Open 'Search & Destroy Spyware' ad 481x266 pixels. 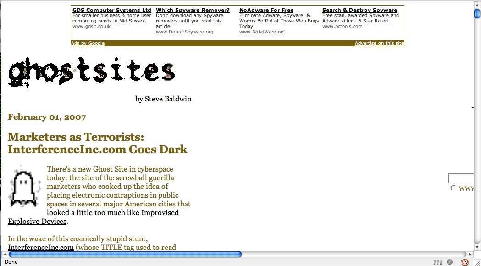[359, 10]
